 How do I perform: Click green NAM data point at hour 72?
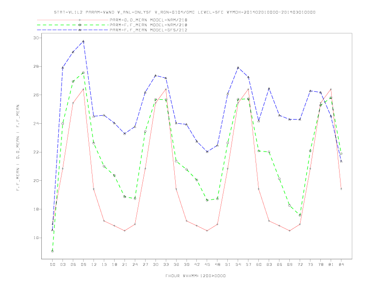tap(300, 215)
